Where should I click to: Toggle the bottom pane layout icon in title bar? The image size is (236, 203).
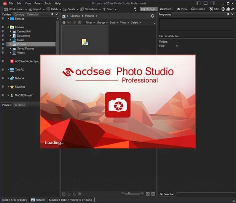tap(206, 3)
